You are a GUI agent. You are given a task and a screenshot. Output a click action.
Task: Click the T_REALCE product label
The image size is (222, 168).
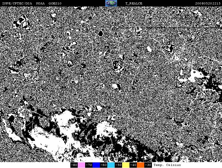tap(134, 3)
